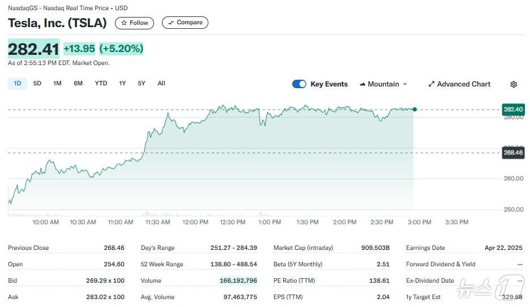
Task: Click the chevron next to Mountain
Action: pos(405,84)
